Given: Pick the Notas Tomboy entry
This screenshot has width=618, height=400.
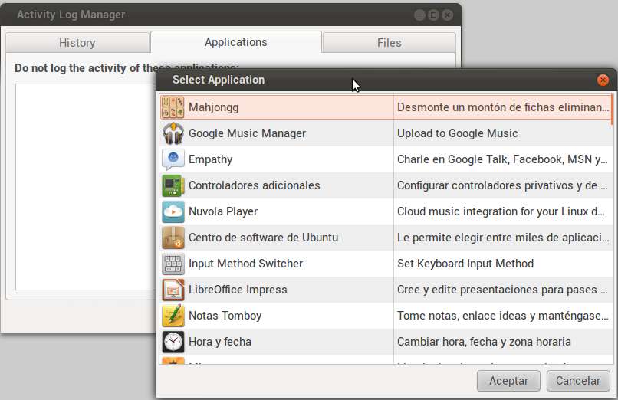Looking at the screenshot, I should point(225,316).
